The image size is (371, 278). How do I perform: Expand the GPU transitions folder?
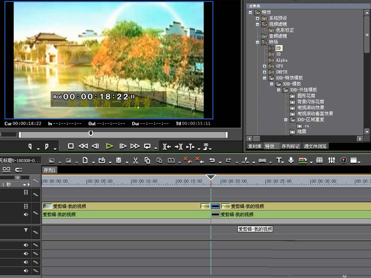(x=264, y=66)
